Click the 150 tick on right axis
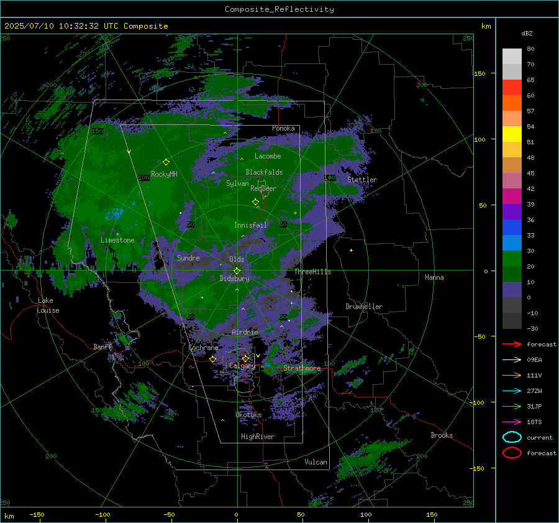The height and width of the screenshot is (523, 559). coord(479,73)
